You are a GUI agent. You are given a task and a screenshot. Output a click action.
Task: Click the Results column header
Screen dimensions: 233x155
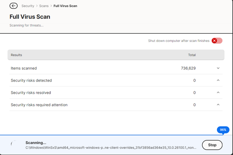click(x=16, y=55)
